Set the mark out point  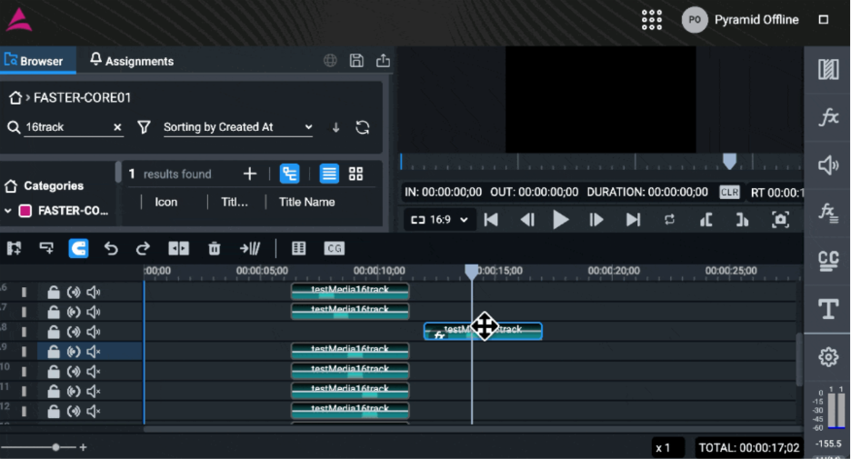point(742,220)
